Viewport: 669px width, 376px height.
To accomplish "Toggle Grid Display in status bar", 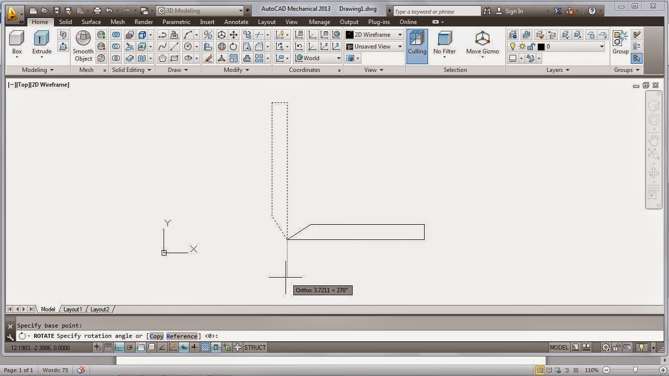I will click(108, 348).
